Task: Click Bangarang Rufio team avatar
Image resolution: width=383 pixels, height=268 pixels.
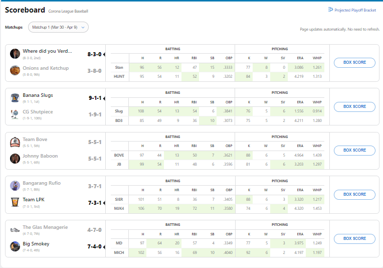Action: pyautogui.click(x=15, y=186)
